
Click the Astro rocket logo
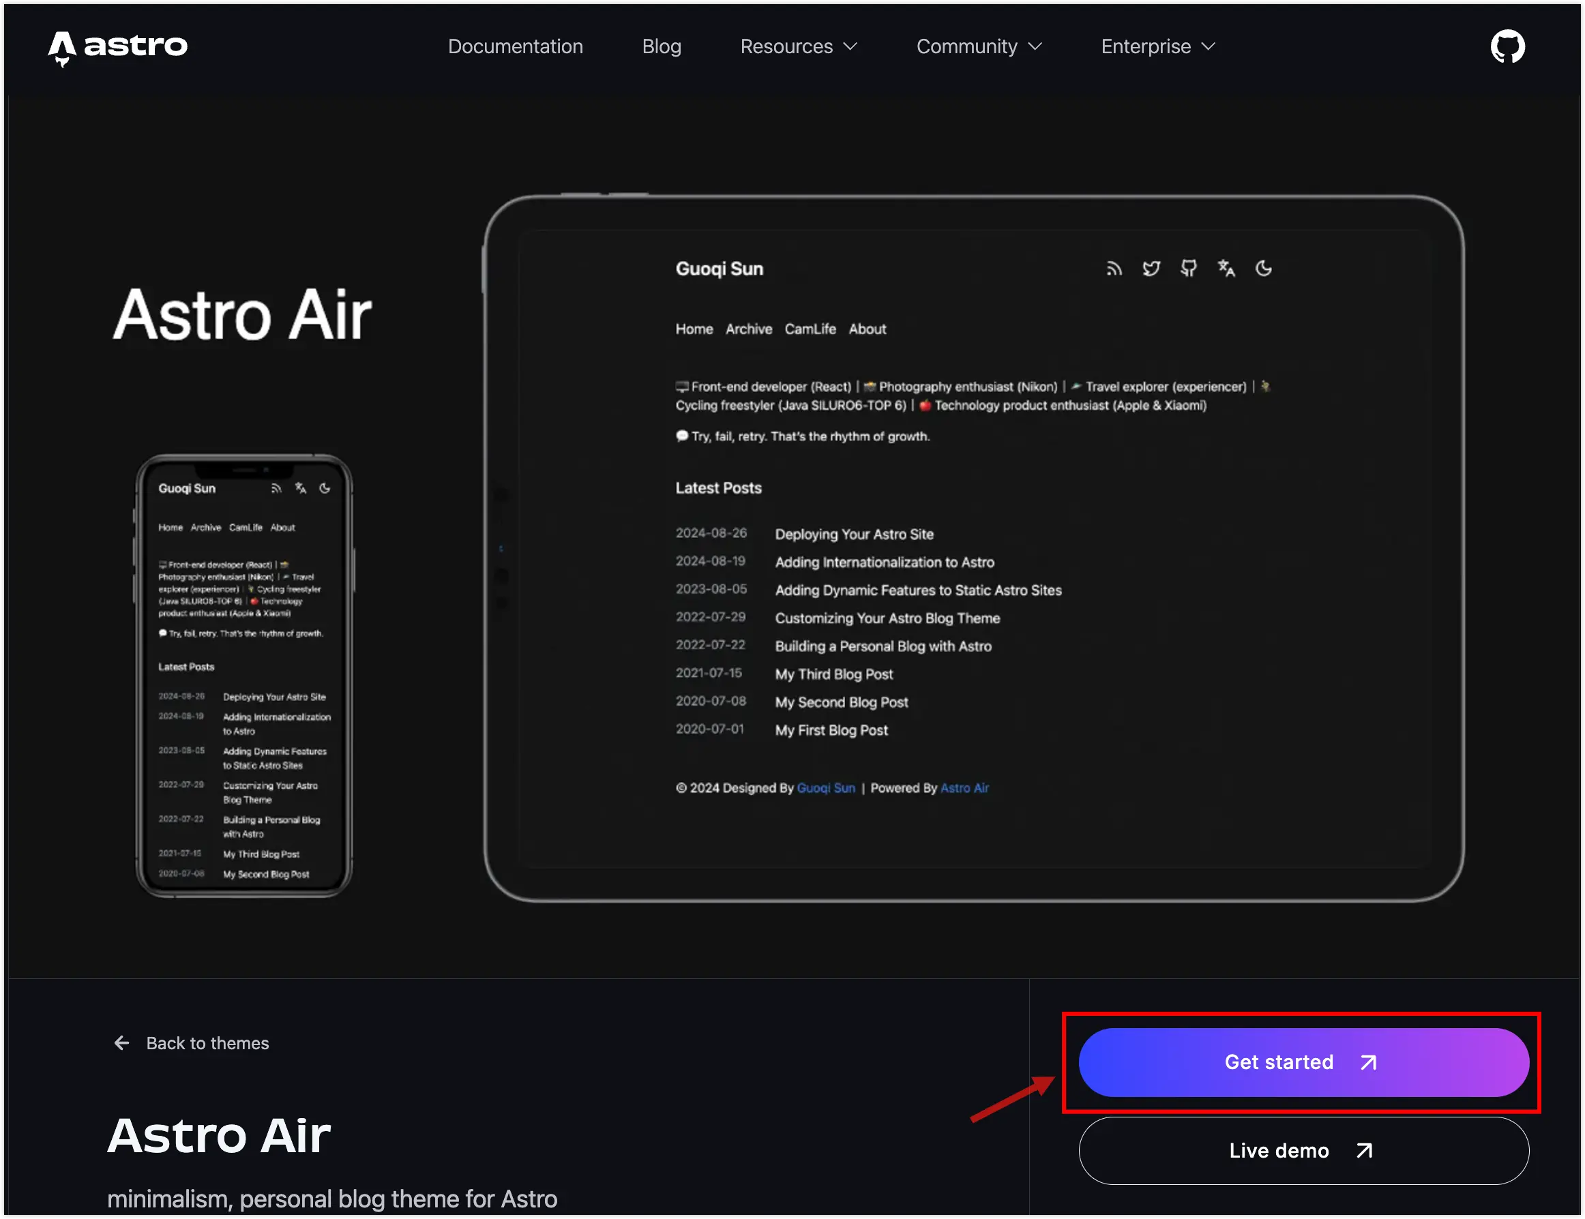pyautogui.click(x=117, y=48)
